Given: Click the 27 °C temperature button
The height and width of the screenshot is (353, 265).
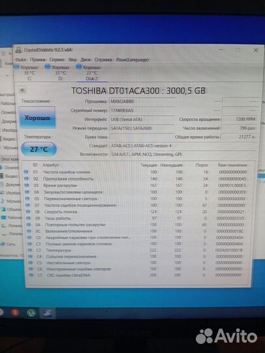Looking at the screenshot, I should coord(39,149).
